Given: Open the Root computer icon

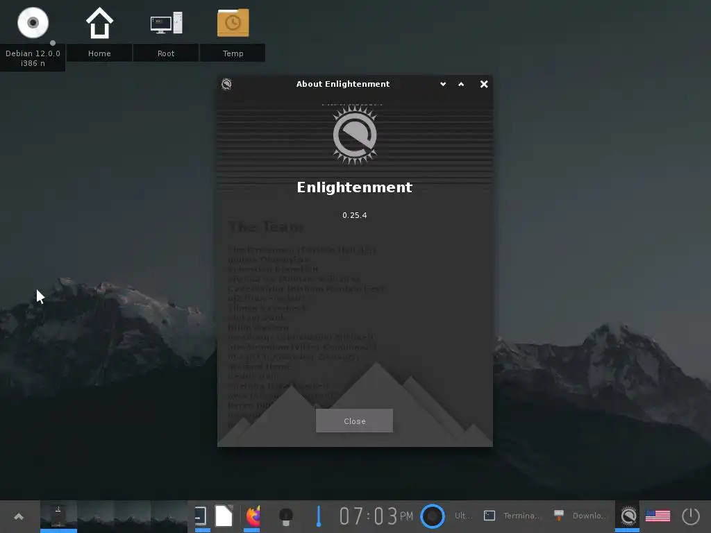Looking at the screenshot, I should tap(166, 23).
